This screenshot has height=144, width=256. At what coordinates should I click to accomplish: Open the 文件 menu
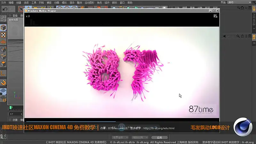tap(4, 3)
